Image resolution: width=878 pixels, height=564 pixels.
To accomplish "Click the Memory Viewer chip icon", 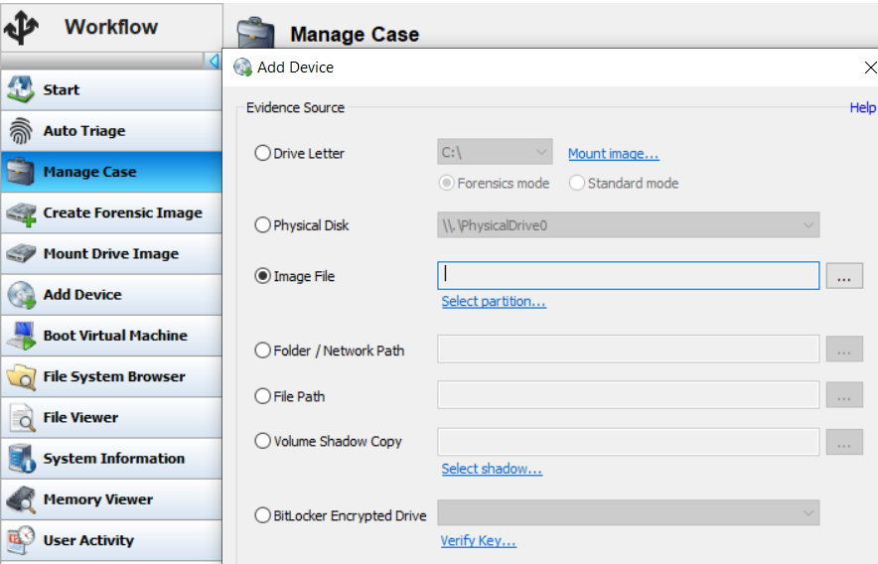I will tap(21, 499).
